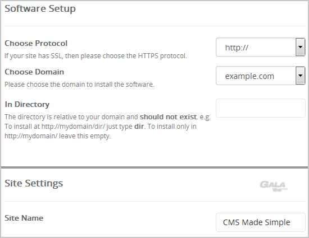This screenshot has height=238, width=309.
Task: Click the bold 'should not exist' text
Action: tap(168, 117)
